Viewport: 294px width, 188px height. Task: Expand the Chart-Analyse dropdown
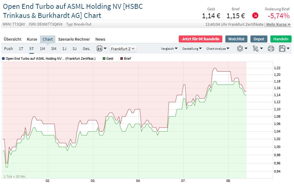pyautogui.click(x=218, y=49)
